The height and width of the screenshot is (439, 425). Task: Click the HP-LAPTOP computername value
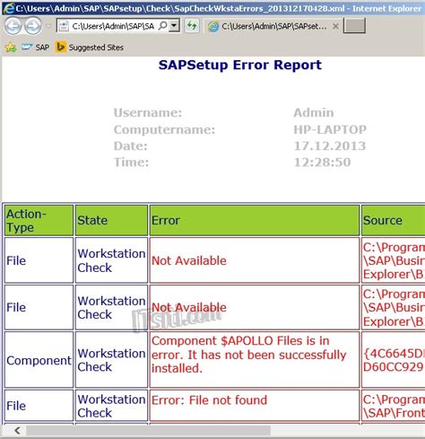pyautogui.click(x=330, y=129)
